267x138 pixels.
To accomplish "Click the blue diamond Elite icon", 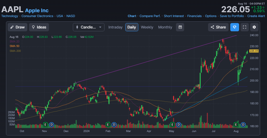I will 235,27.
